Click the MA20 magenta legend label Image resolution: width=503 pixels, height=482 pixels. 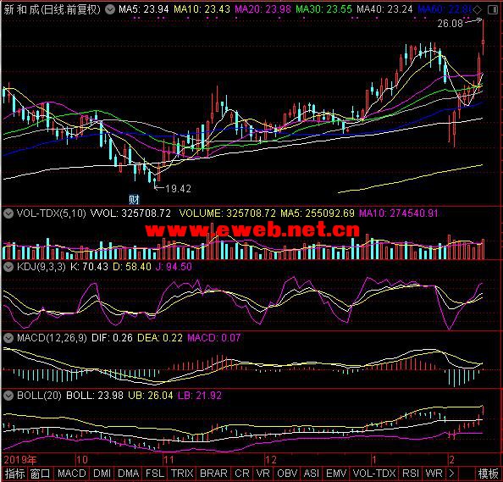pyautogui.click(x=263, y=9)
